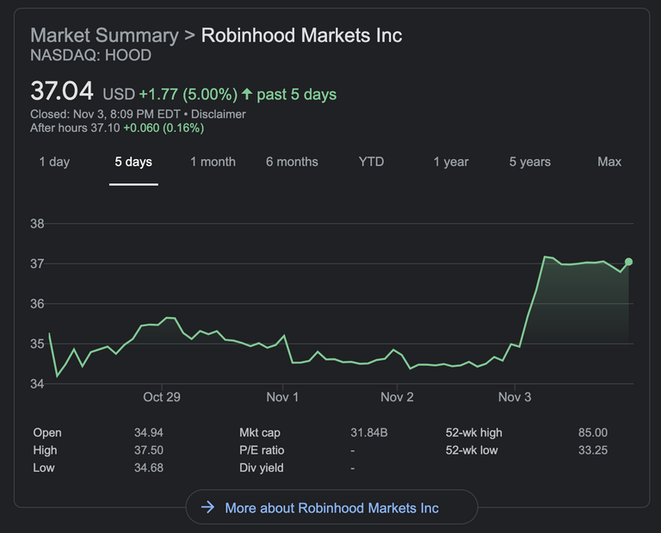Show the 6 months chart
The image size is (661, 533).
(292, 162)
